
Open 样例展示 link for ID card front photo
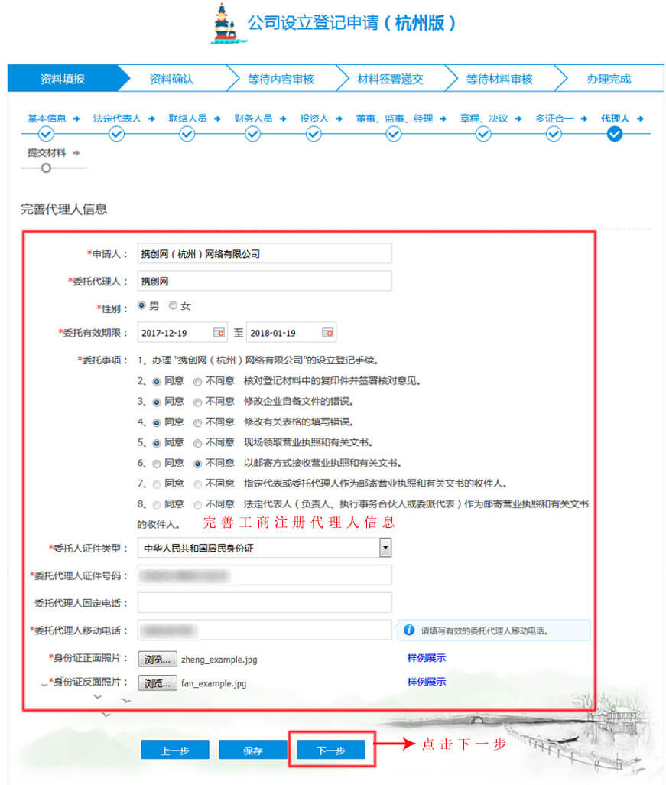[425, 659]
